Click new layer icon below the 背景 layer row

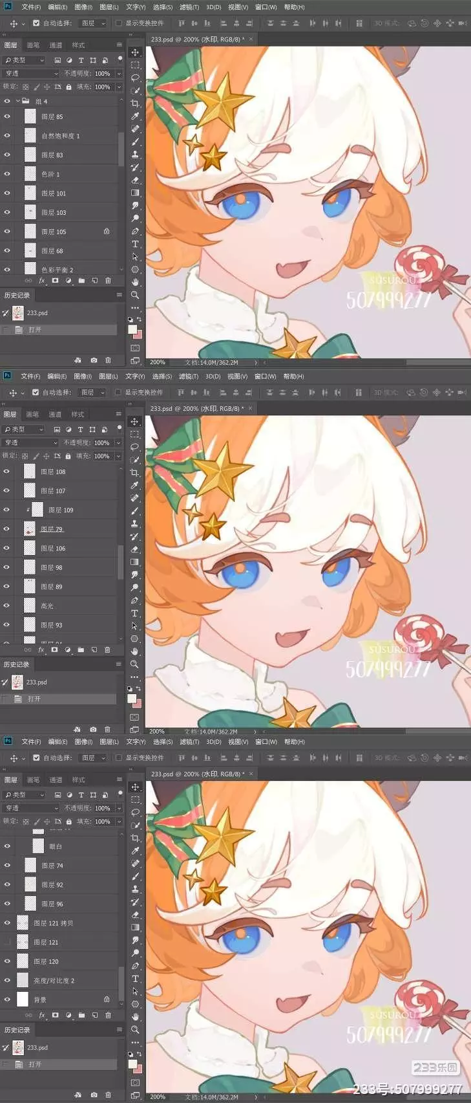(x=95, y=1015)
